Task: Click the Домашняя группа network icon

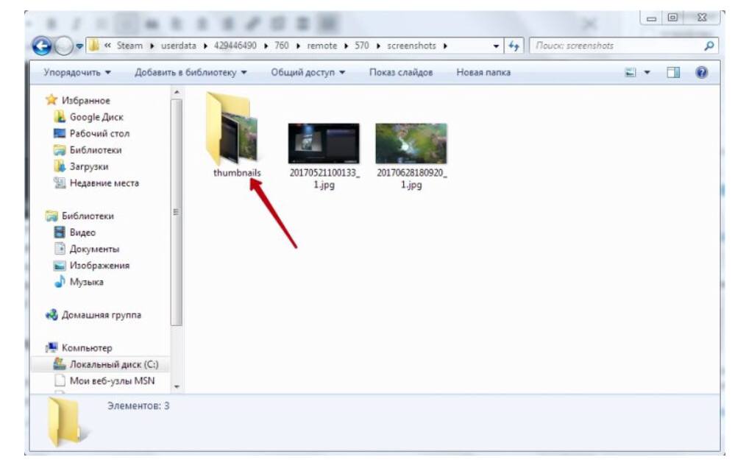Action: click(51, 314)
